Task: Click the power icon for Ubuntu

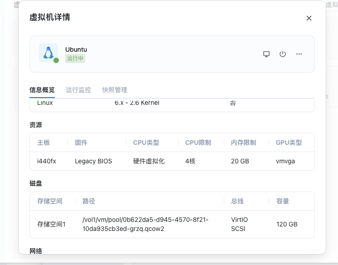Action: (x=283, y=54)
